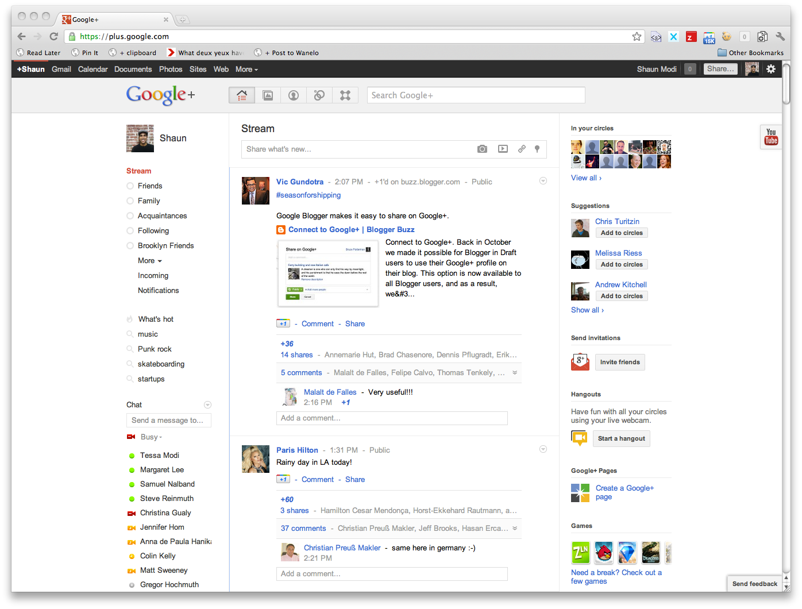Image resolution: width=802 pixels, height=609 pixels.
Task: Open Documents from the top navigation bar
Action: click(x=133, y=69)
